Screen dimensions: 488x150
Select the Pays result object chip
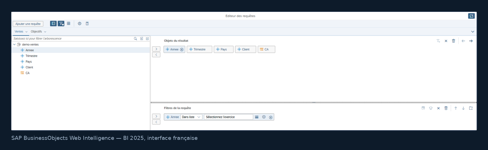coord(224,49)
